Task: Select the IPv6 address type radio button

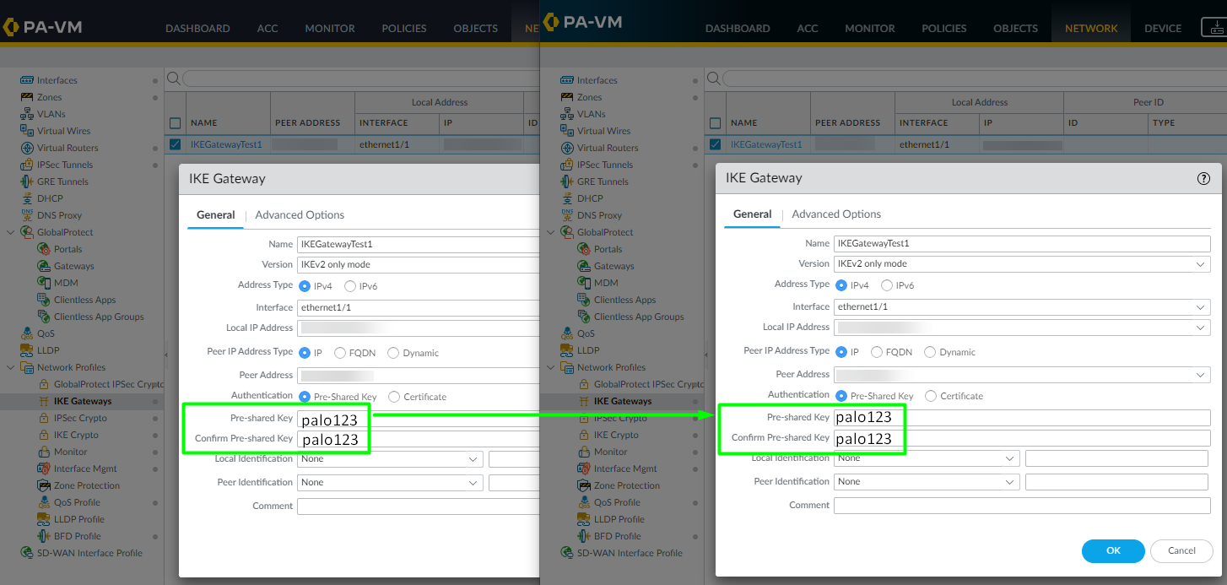Action: coord(889,284)
